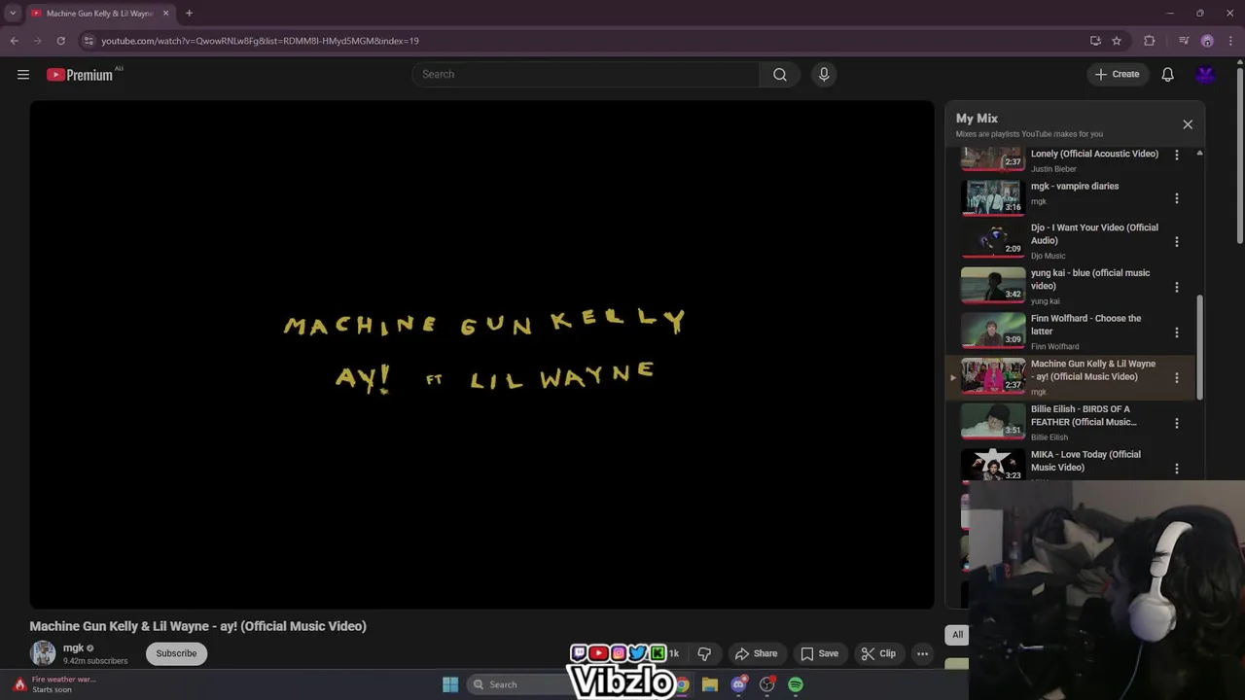Install the app via address bar icon

(x=1095, y=41)
